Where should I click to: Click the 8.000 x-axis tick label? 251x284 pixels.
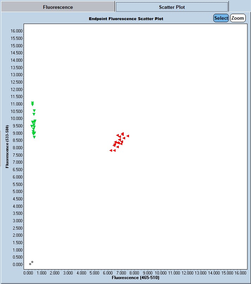click(x=134, y=273)
